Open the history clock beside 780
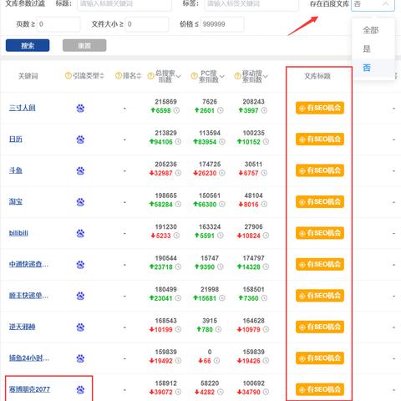This screenshot has height=401, width=401. click(x=219, y=329)
